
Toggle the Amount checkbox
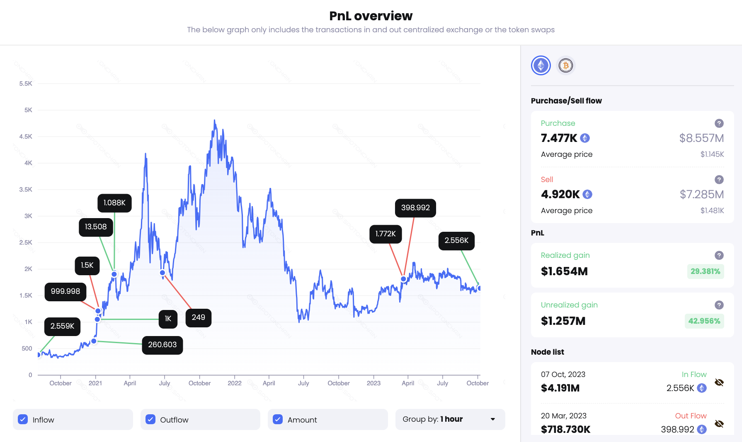pos(278,420)
